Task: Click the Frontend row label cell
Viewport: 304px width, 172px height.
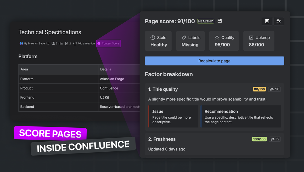Action: [58, 98]
